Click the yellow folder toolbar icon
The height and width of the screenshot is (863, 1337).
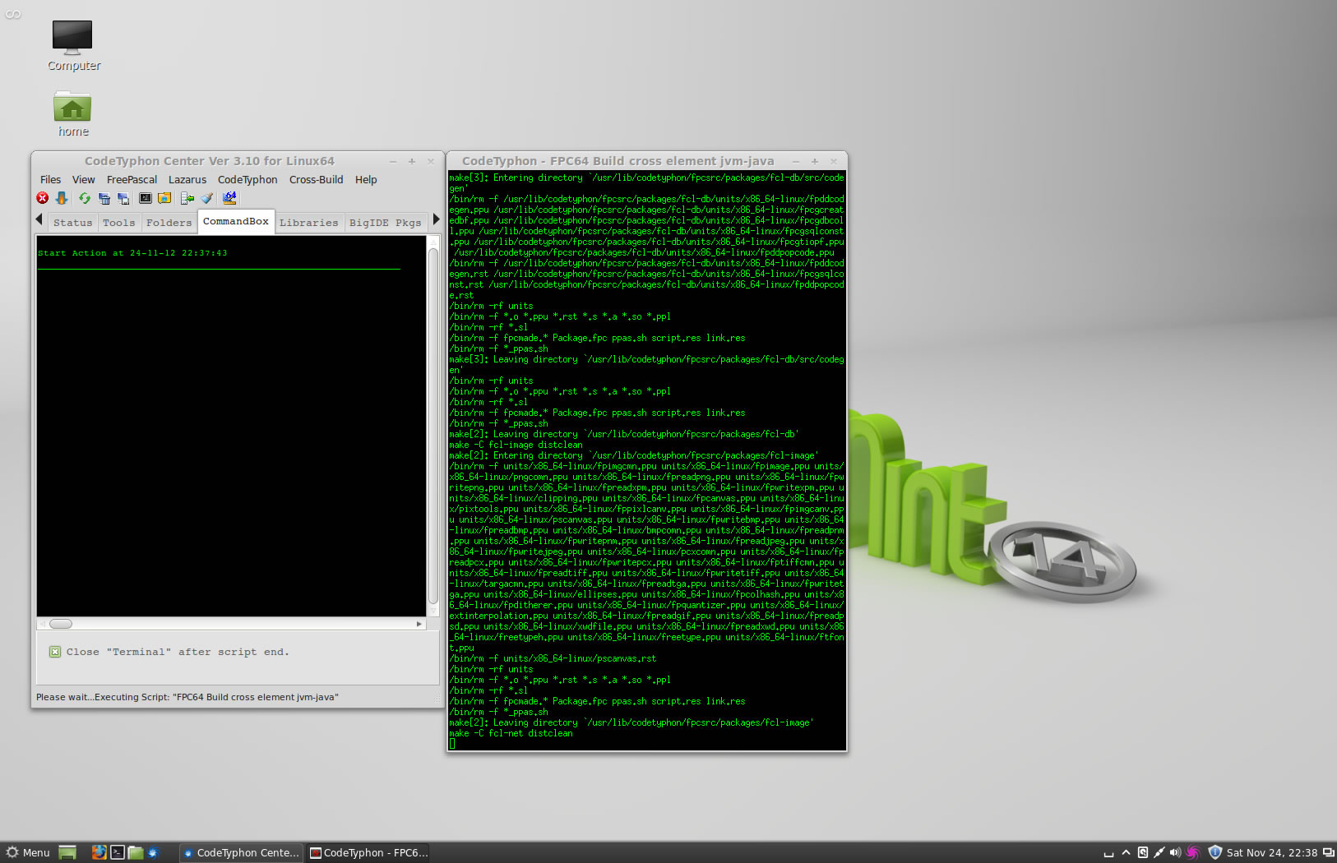coord(164,198)
